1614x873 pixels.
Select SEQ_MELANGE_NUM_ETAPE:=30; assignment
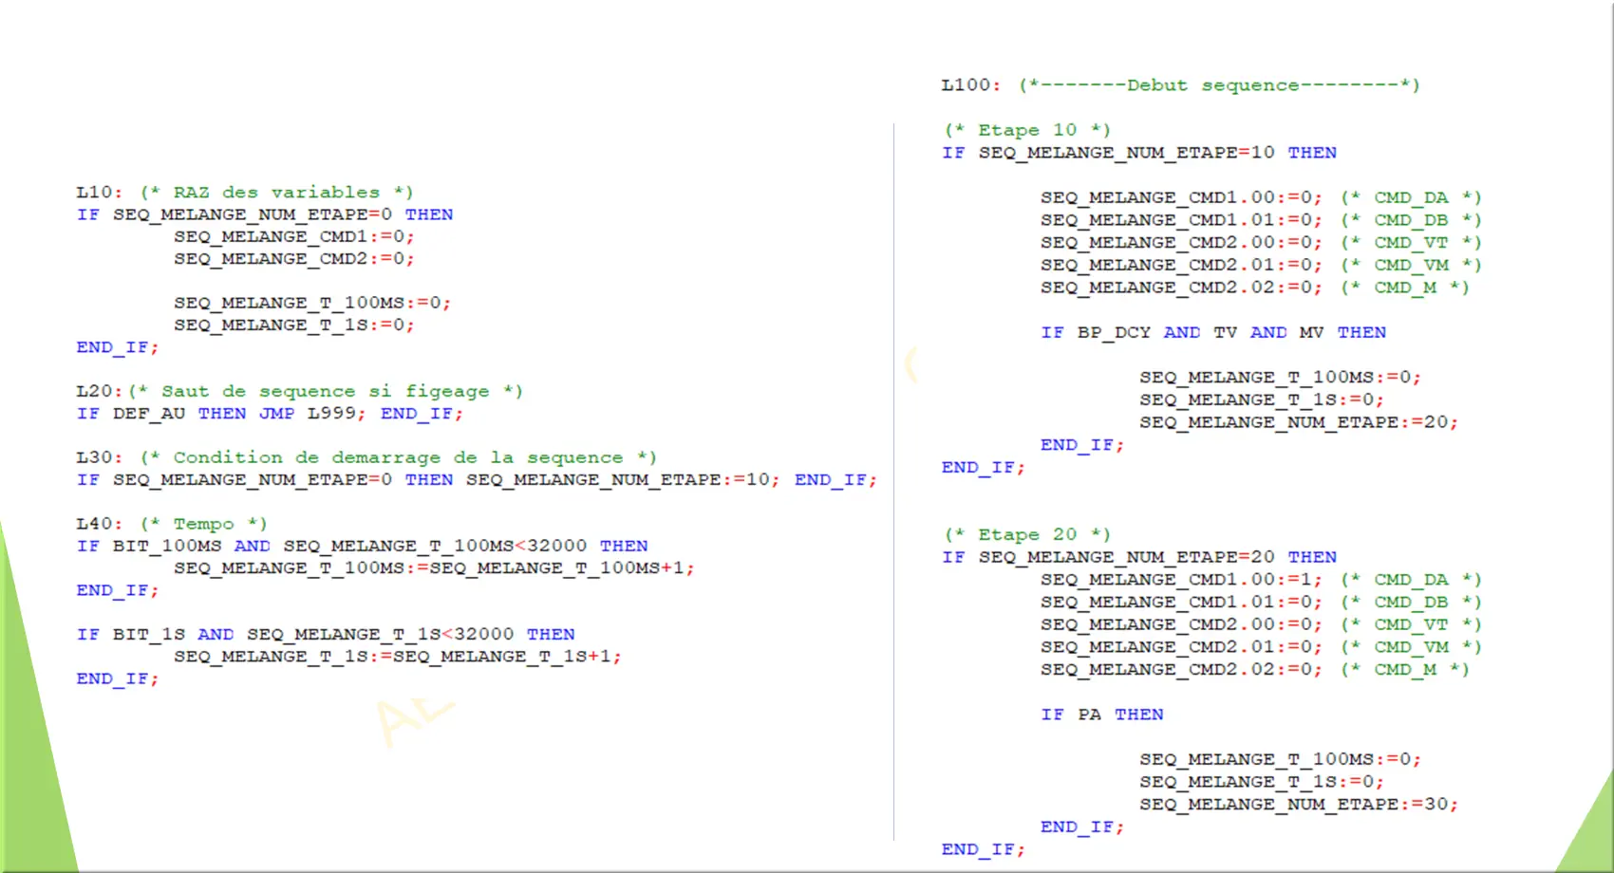[1299, 805]
